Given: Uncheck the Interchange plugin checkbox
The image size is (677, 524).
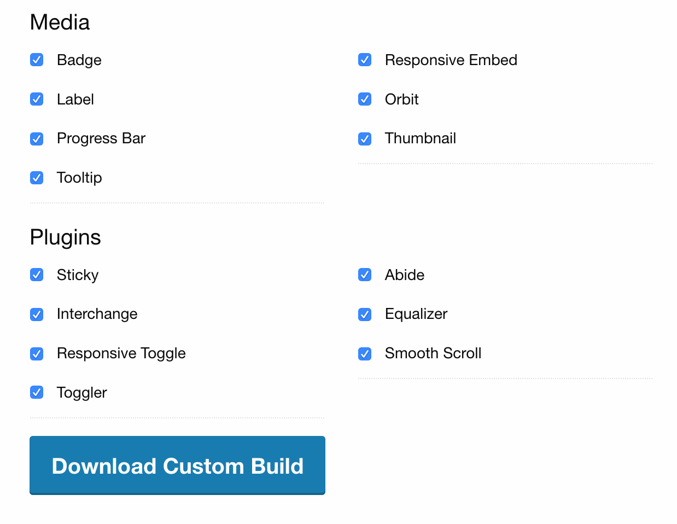Looking at the screenshot, I should tap(36, 314).
